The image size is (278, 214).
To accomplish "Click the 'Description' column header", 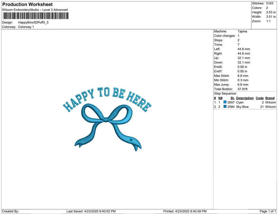I will (245, 98).
